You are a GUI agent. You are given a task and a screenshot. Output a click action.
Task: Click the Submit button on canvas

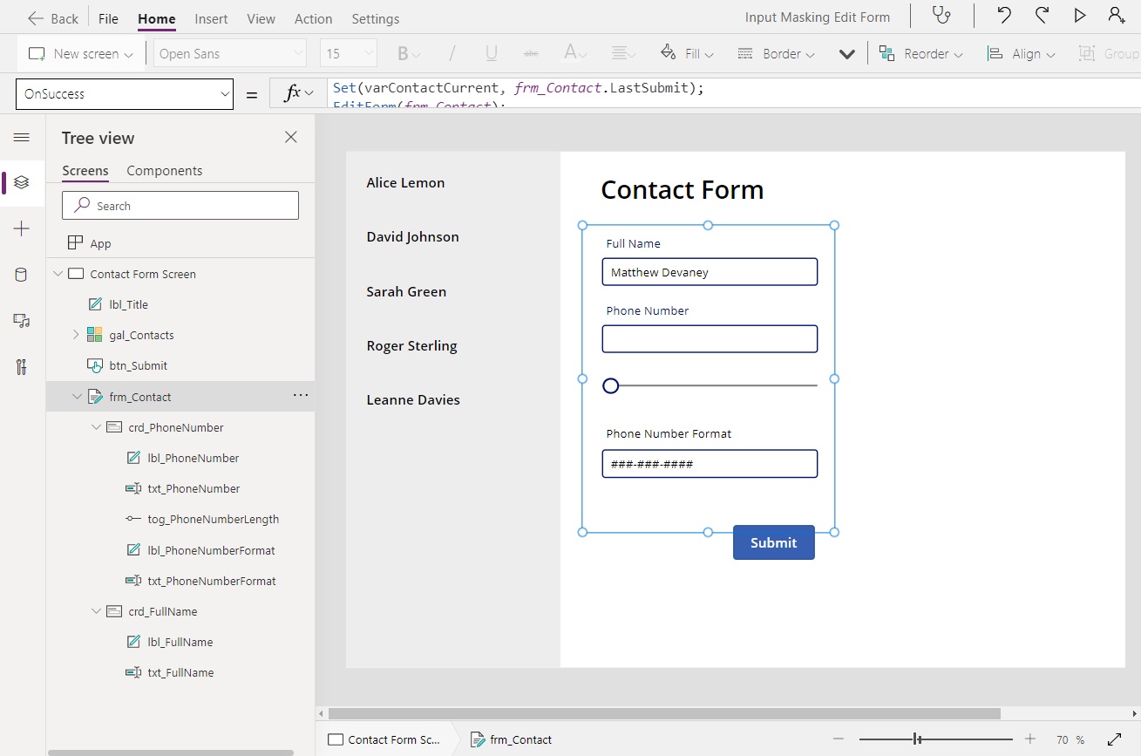pos(773,542)
